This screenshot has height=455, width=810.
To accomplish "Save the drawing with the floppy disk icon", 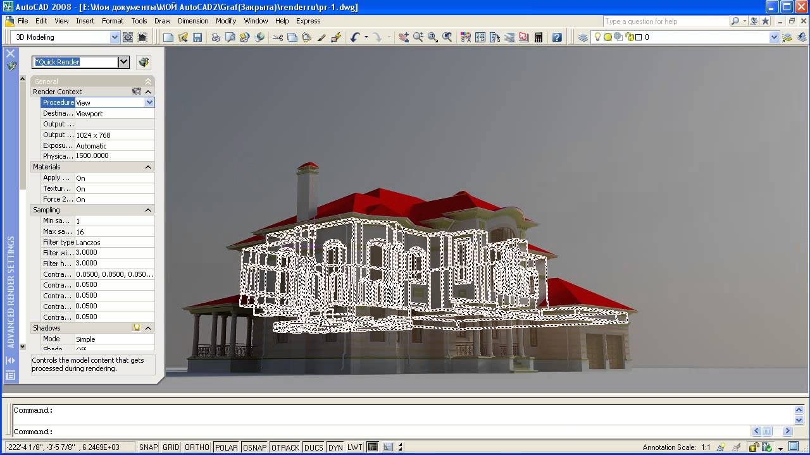I will [197, 37].
